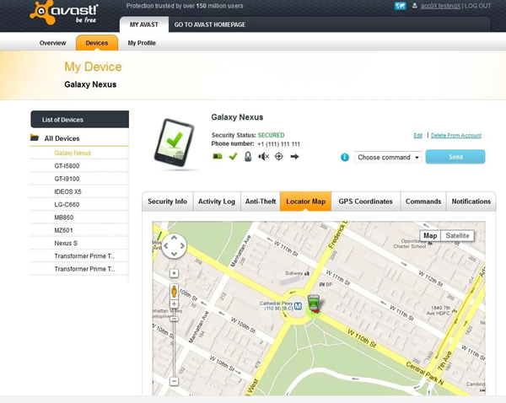This screenshot has width=506, height=403.
Task: Open the Anti-Theft tab
Action: pos(260,201)
